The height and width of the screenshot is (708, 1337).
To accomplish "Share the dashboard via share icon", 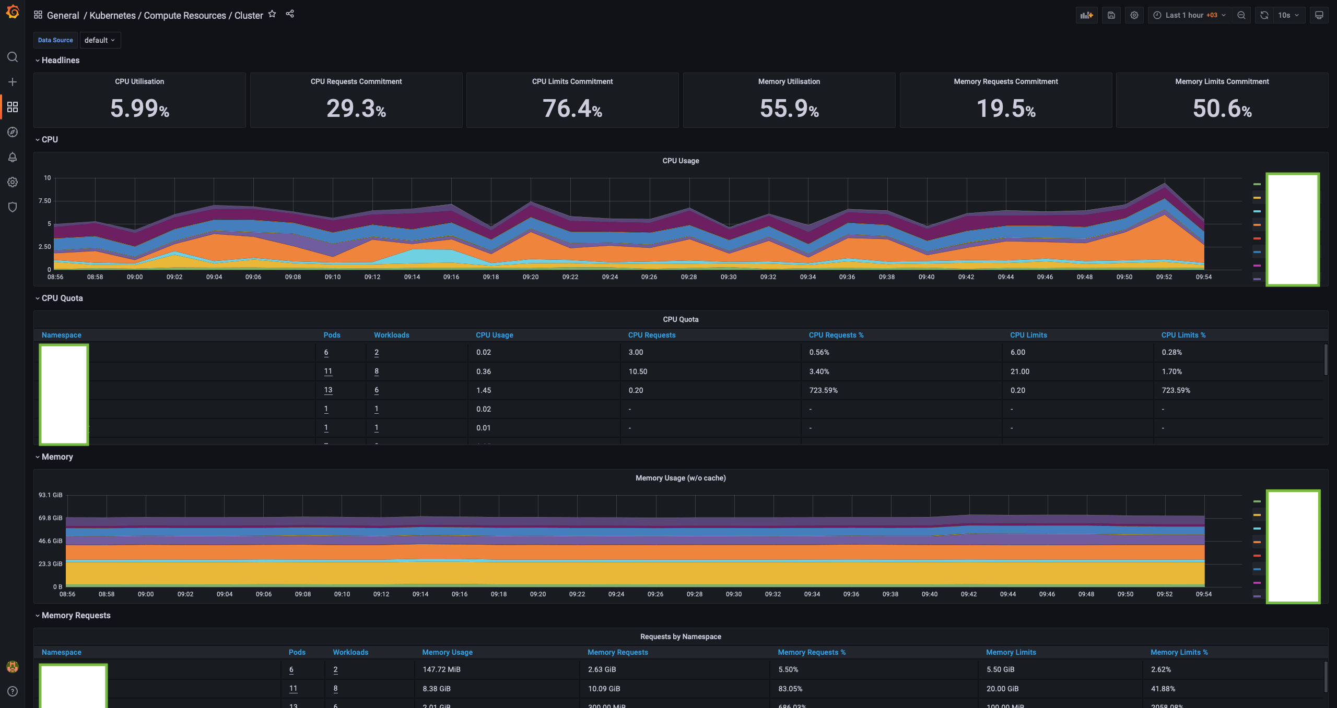I will click(x=290, y=14).
